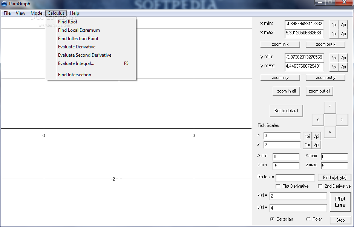354x227 pixels.
Task: Select Cartesian radio button
Action: [272, 219]
